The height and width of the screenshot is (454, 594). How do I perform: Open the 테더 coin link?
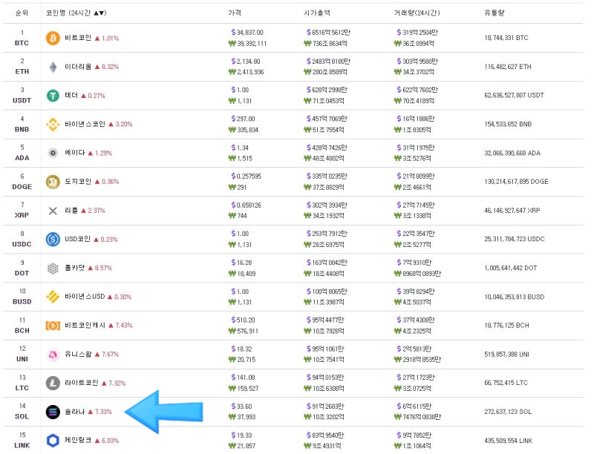pyautogui.click(x=71, y=96)
